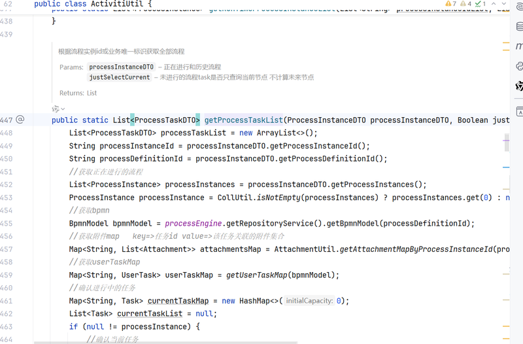Click the ProcessTaskDTO return type on line 447
The image size is (523, 344).
point(165,120)
